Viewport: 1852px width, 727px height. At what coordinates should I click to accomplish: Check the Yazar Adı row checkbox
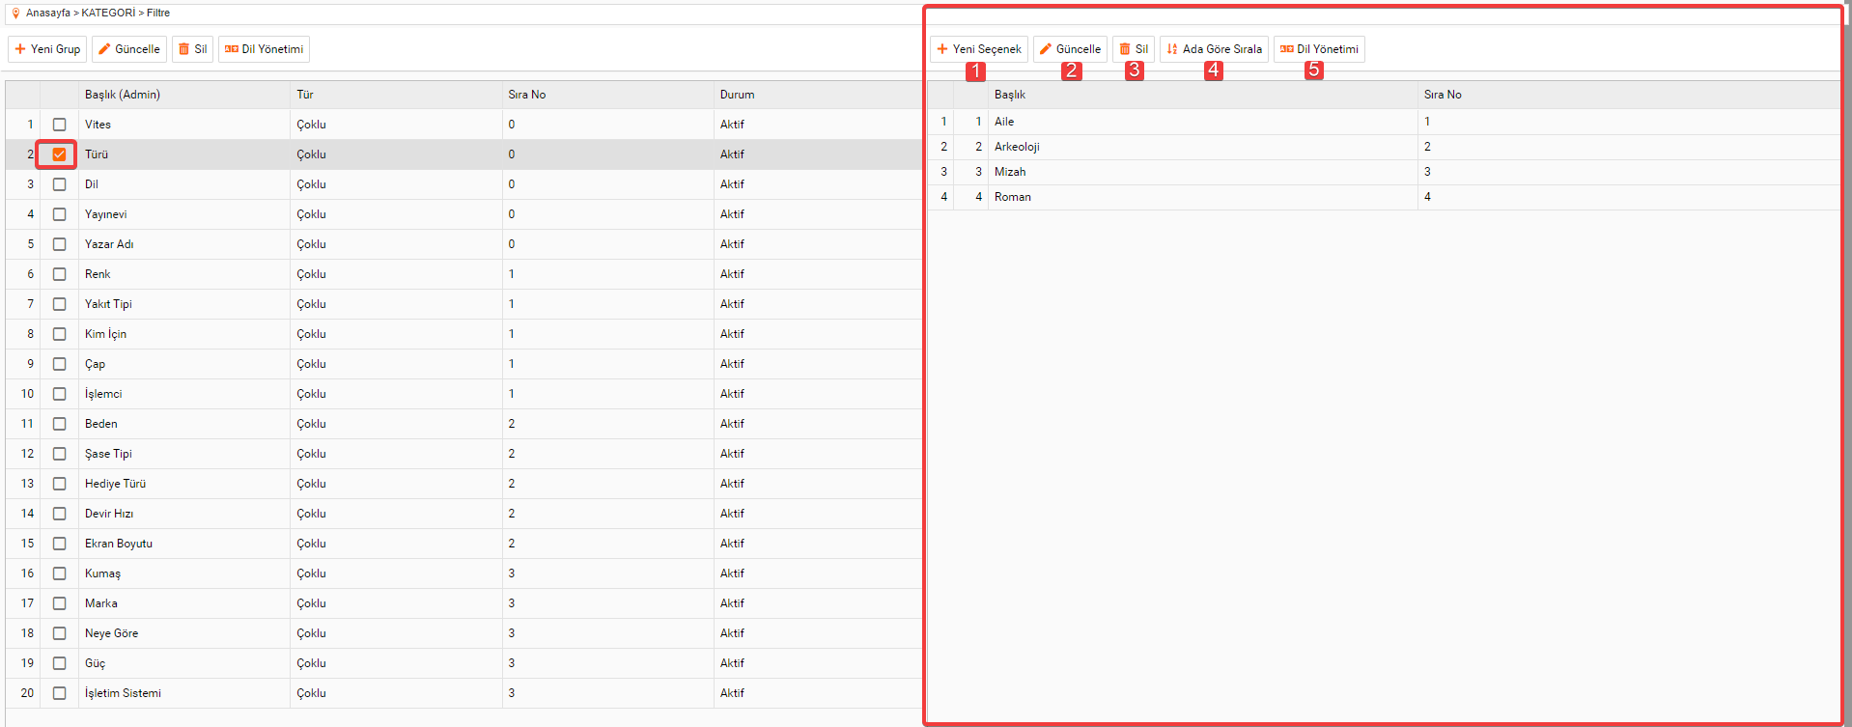[x=60, y=244]
